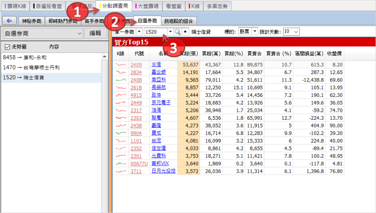Image resolution: width=376 pixels, height=213 pixels.
Task: Click the broker list scrollbar up arrow
Action: pos(105,56)
